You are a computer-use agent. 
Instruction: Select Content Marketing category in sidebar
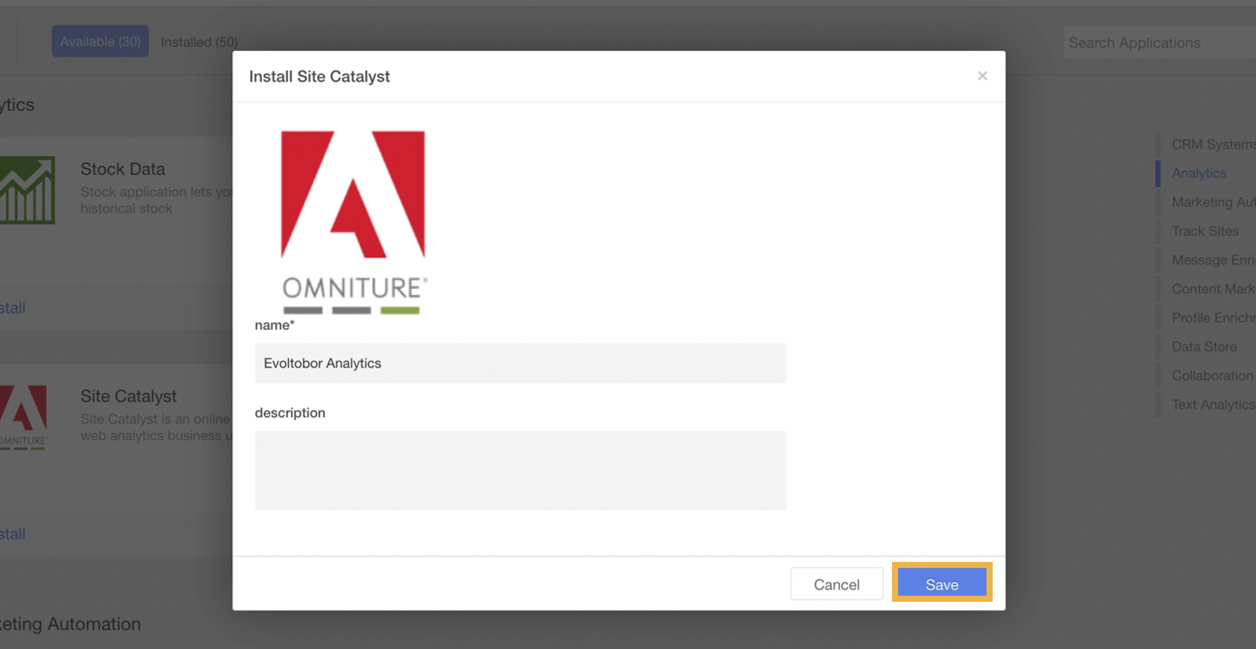coord(1213,288)
